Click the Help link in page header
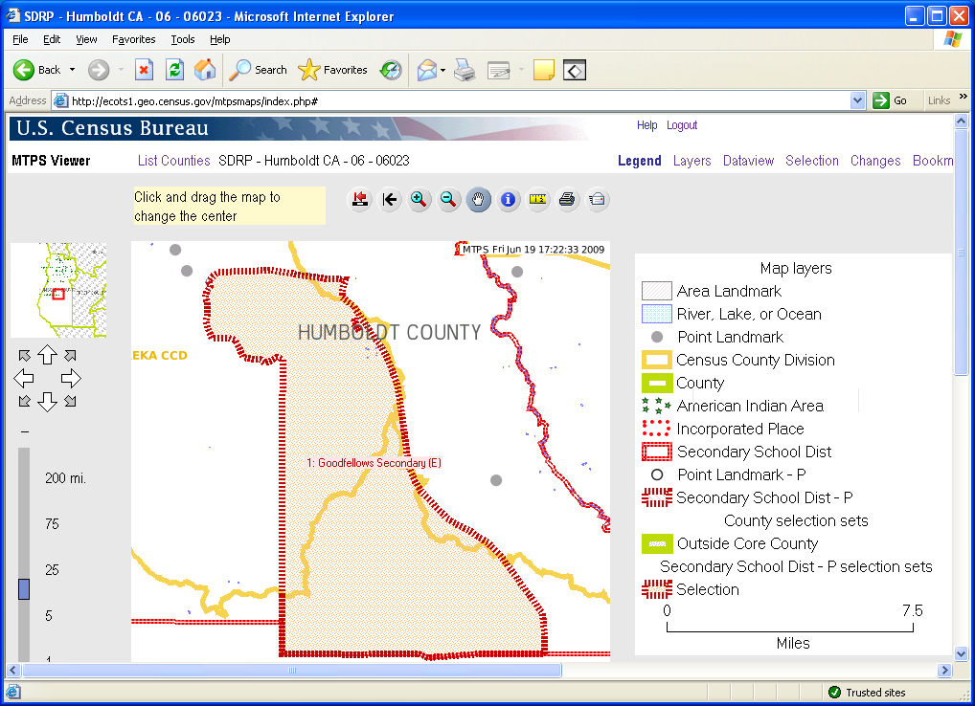The height and width of the screenshot is (706, 975). 646,125
